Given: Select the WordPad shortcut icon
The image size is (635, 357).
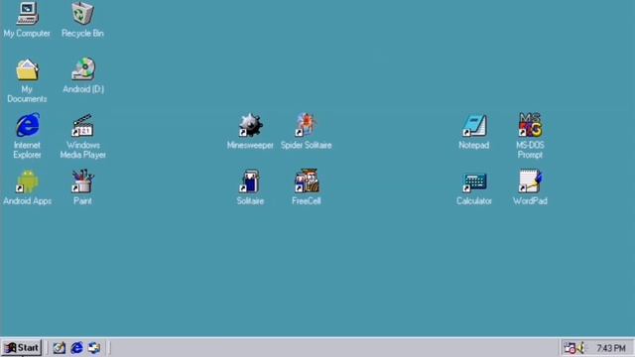Looking at the screenshot, I should pos(530,180).
